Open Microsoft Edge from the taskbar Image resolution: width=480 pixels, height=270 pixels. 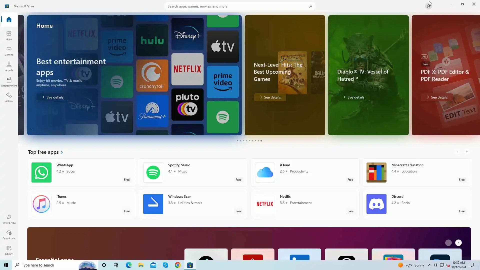(x=128, y=265)
